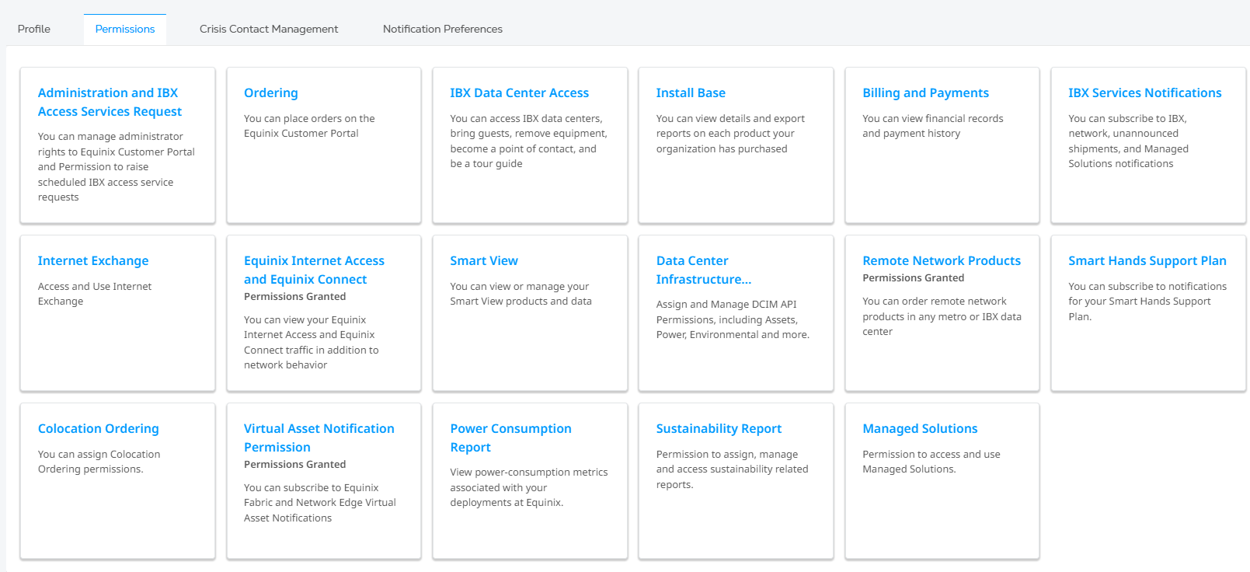Click the Power Consumption Report heading
Image resolution: width=1250 pixels, height=572 pixels.
point(510,438)
